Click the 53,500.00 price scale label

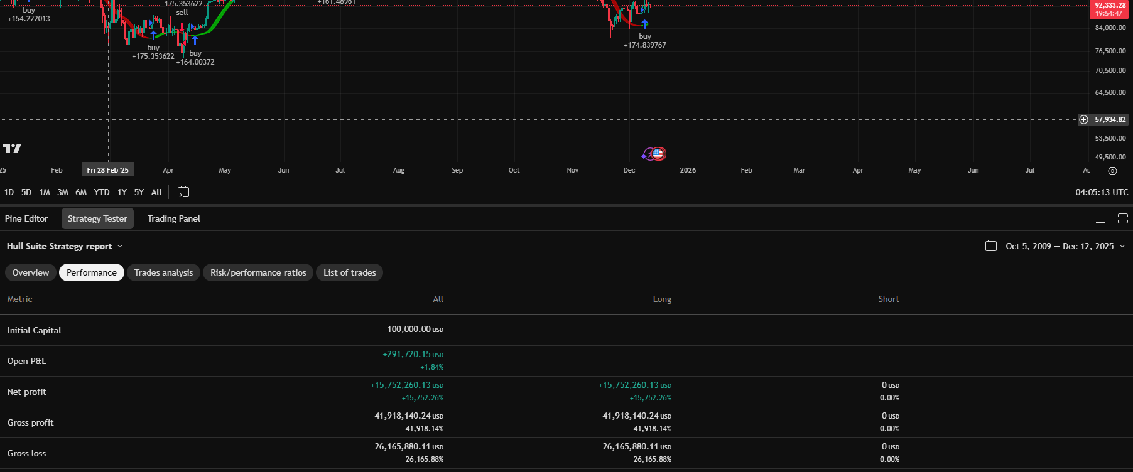(x=1110, y=138)
